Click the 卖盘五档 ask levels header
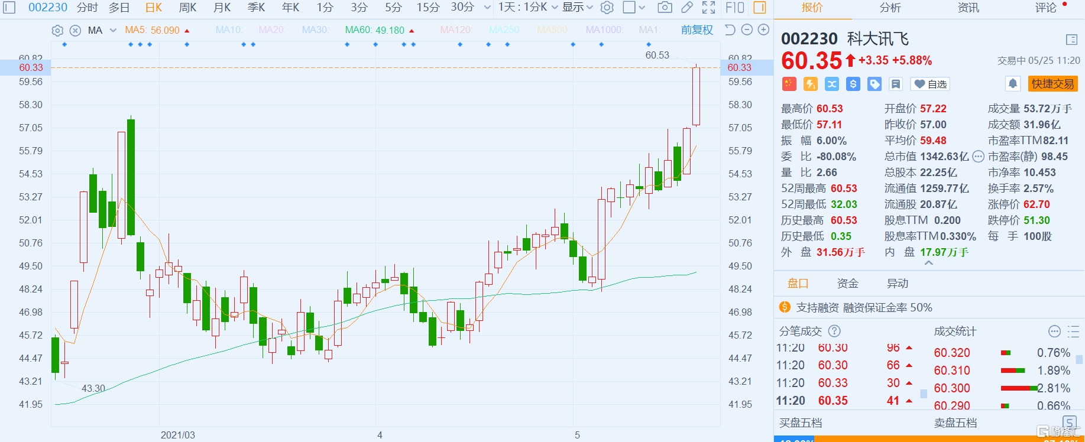Image resolution: width=1085 pixels, height=442 pixels. pos(956,423)
